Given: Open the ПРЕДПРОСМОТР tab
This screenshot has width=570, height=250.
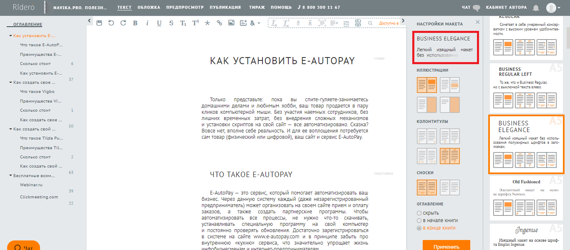Looking at the screenshot, I should 184,7.
